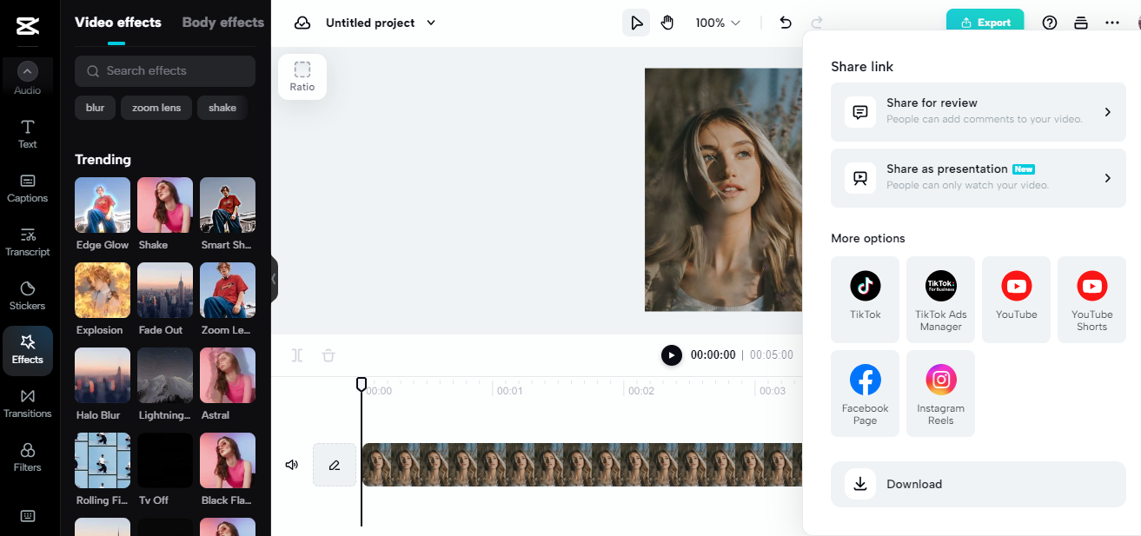Click the split clip tool

(298, 355)
